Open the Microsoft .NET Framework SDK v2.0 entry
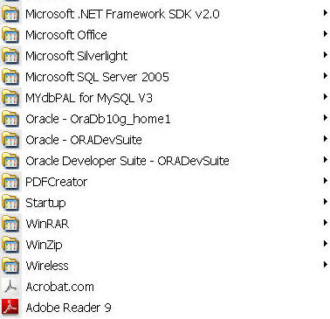 tap(165, 14)
